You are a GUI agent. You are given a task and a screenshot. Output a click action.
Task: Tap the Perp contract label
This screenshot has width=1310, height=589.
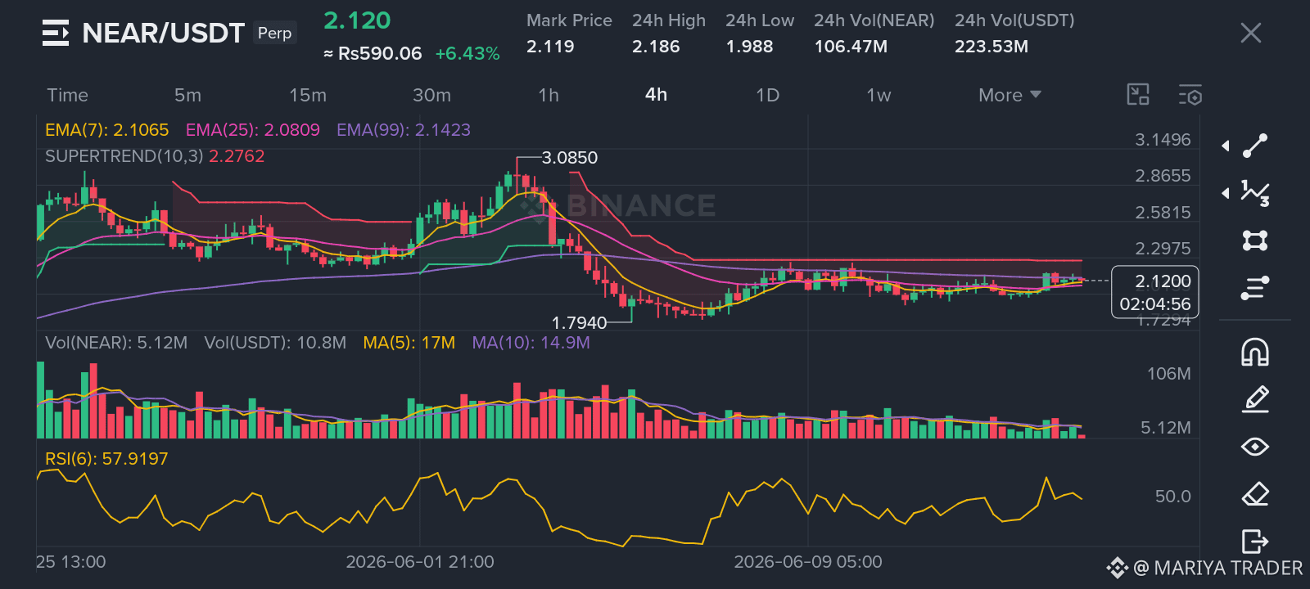tap(274, 33)
